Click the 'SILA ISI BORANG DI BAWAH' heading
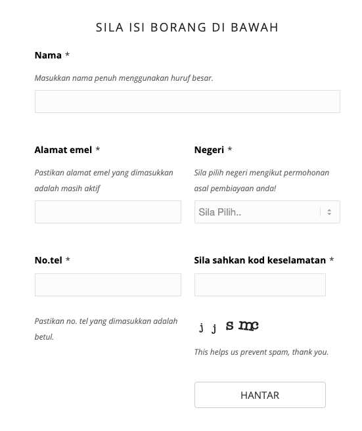Image resolution: width=362 pixels, height=431 pixels. [x=187, y=27]
